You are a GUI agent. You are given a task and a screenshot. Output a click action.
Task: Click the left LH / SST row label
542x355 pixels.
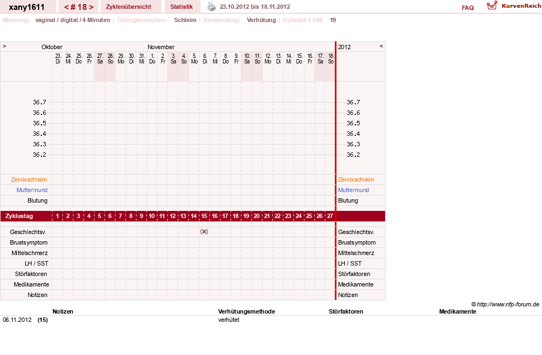(x=36, y=263)
